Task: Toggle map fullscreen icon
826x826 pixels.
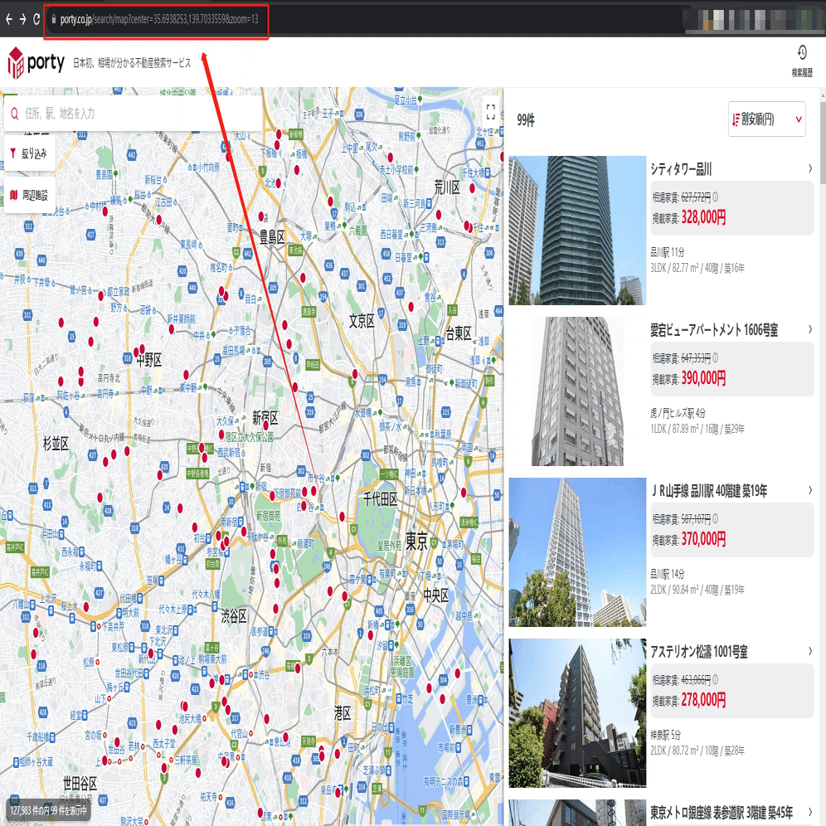Action: click(490, 111)
